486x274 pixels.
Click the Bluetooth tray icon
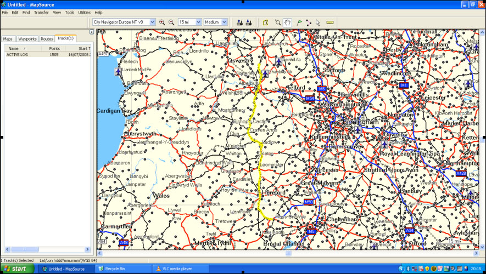pos(408,269)
